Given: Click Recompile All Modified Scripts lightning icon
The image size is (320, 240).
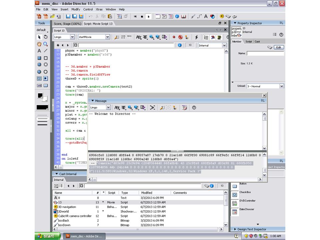Looking at the screenshot, I should 196,37.
